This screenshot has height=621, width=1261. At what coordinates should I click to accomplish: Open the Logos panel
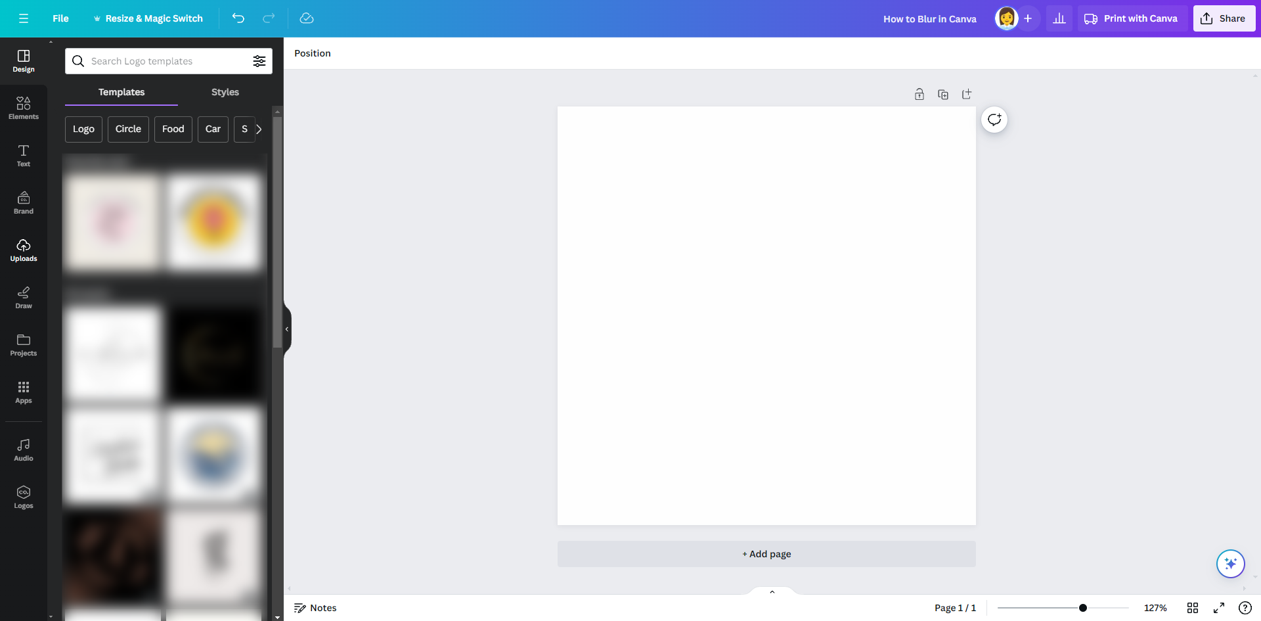tap(24, 497)
